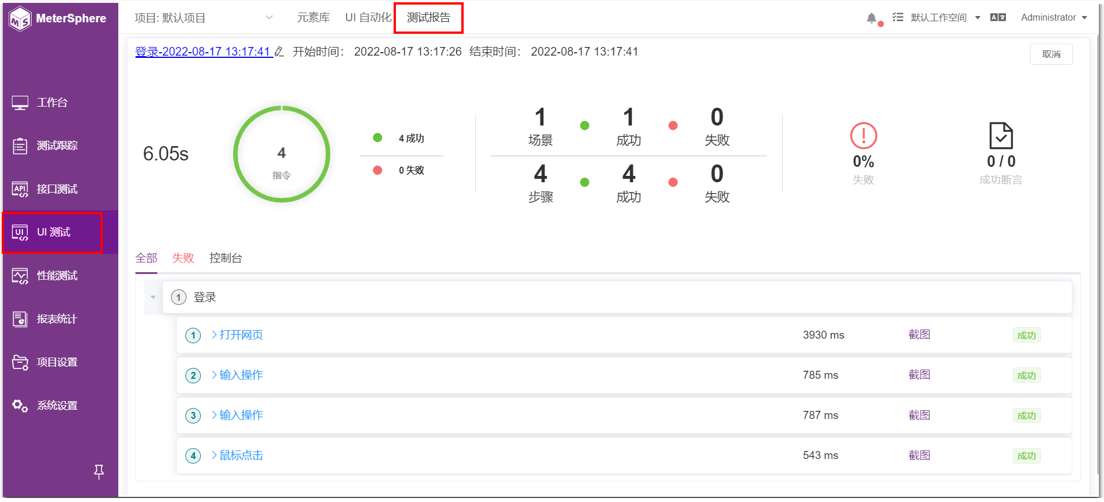Open the 项目设置 folder-gear icon
The width and height of the screenshot is (1104, 502).
[x=20, y=363]
